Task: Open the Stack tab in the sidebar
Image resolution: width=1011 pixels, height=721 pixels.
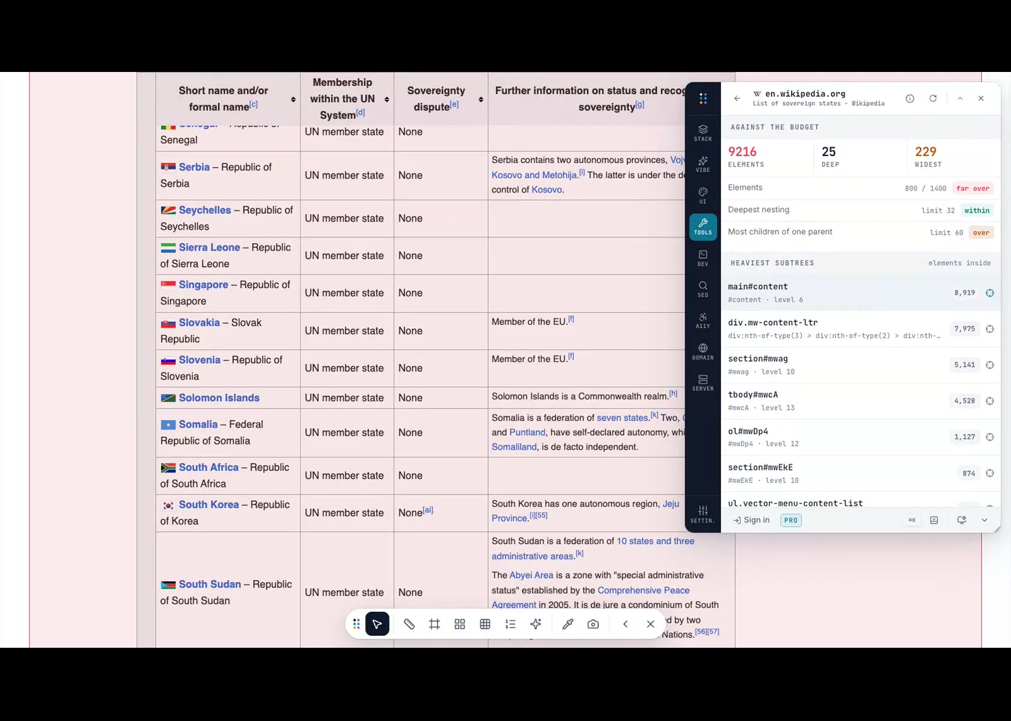Action: click(x=703, y=133)
